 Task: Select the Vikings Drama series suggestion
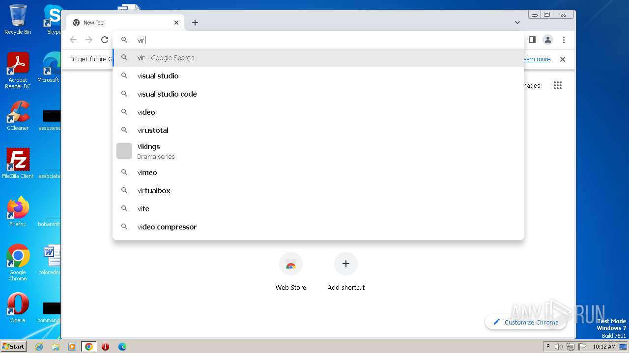click(318, 151)
